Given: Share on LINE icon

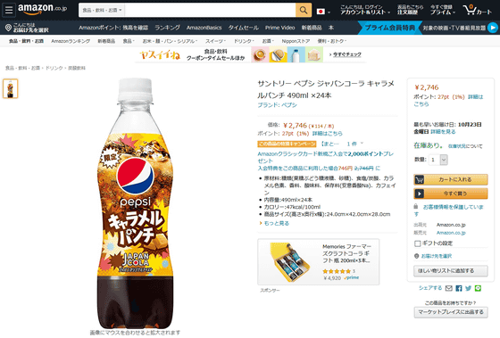Looking at the screenshot, I should [478, 288].
